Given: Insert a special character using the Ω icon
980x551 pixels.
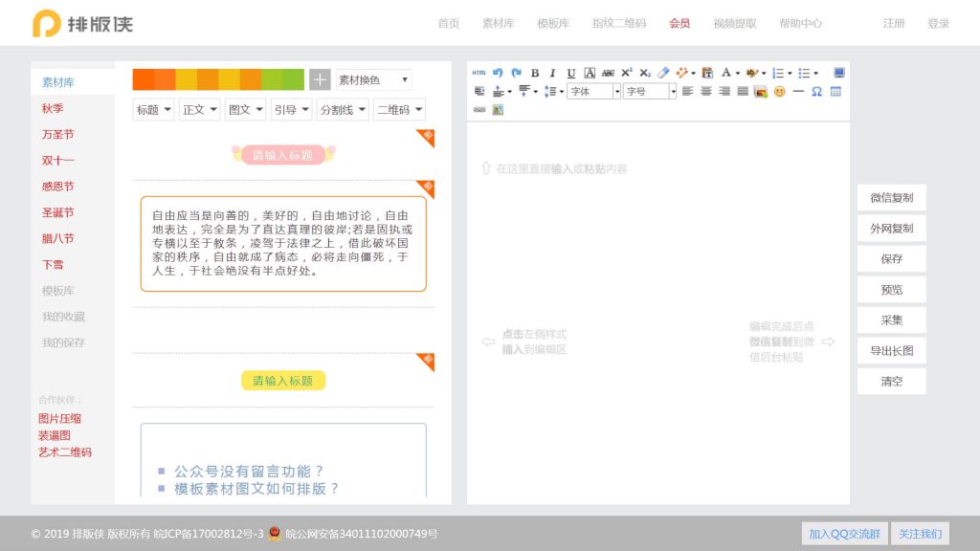Looking at the screenshot, I should click(816, 91).
